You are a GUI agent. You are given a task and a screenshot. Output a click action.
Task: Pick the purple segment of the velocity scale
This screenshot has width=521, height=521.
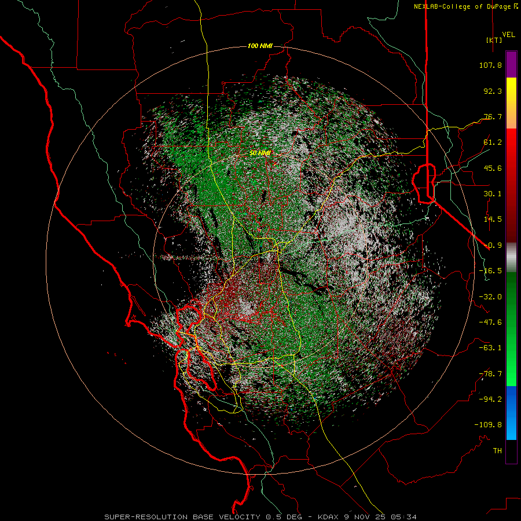coord(511,65)
